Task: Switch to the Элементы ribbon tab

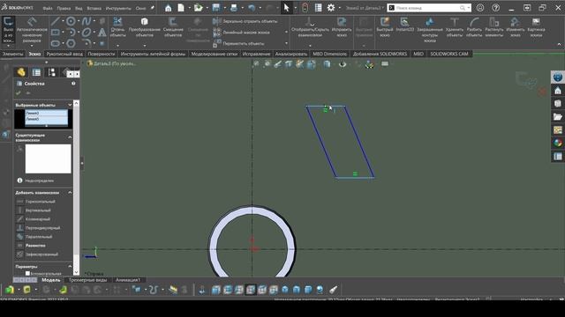Action: [12, 54]
